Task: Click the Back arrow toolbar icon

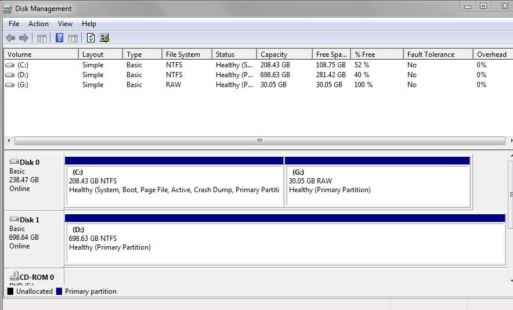Action: pos(10,38)
